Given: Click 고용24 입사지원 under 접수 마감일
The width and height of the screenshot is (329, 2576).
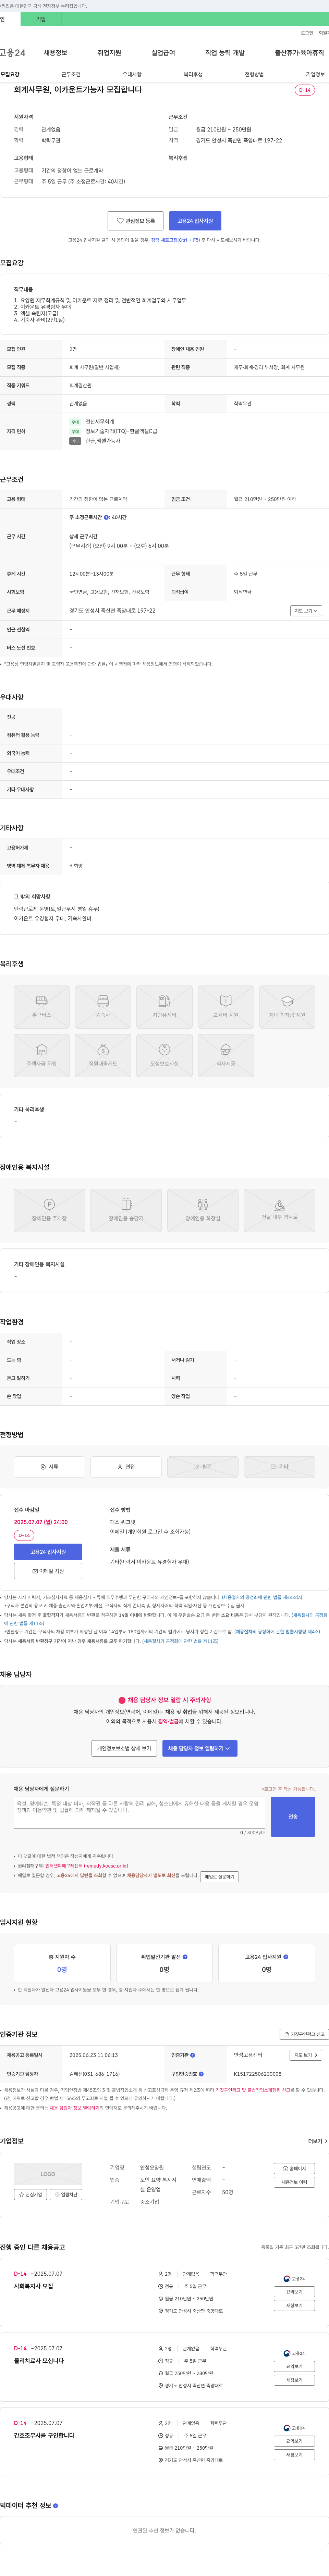Looking at the screenshot, I should tap(48, 1552).
